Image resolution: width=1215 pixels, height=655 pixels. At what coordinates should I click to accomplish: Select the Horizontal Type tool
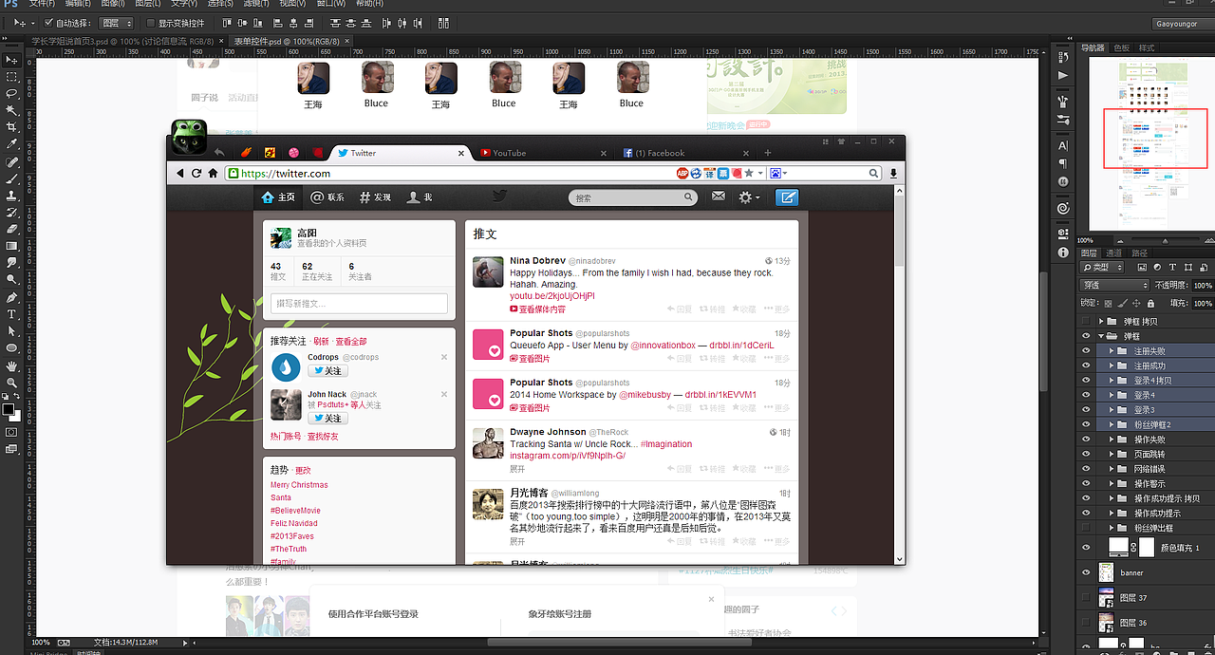pyautogui.click(x=11, y=313)
